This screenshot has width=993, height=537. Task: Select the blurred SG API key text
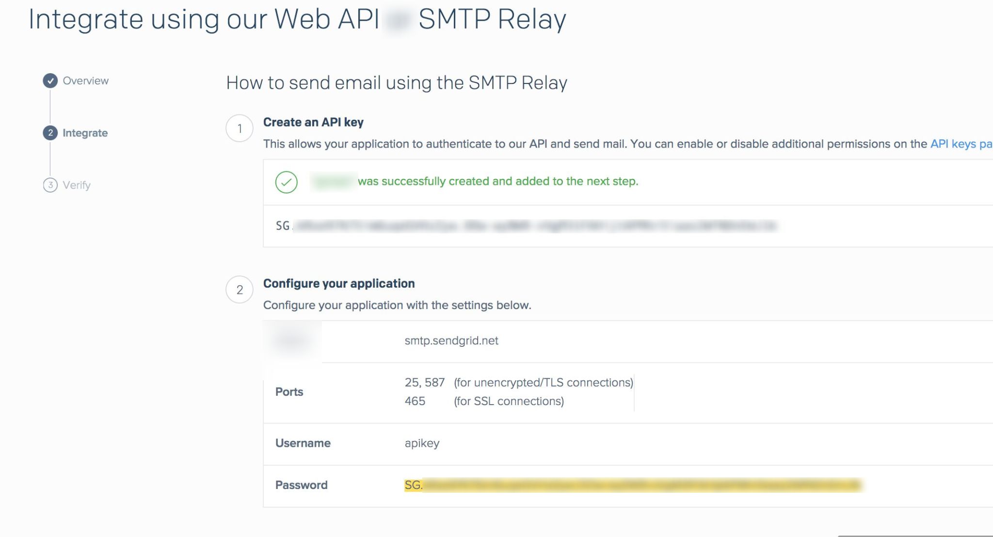[x=527, y=226]
